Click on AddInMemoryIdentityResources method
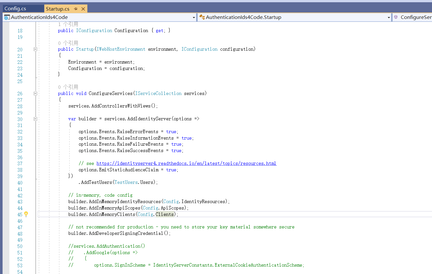Viewport: 432px width, 274px height. [x=125, y=201]
